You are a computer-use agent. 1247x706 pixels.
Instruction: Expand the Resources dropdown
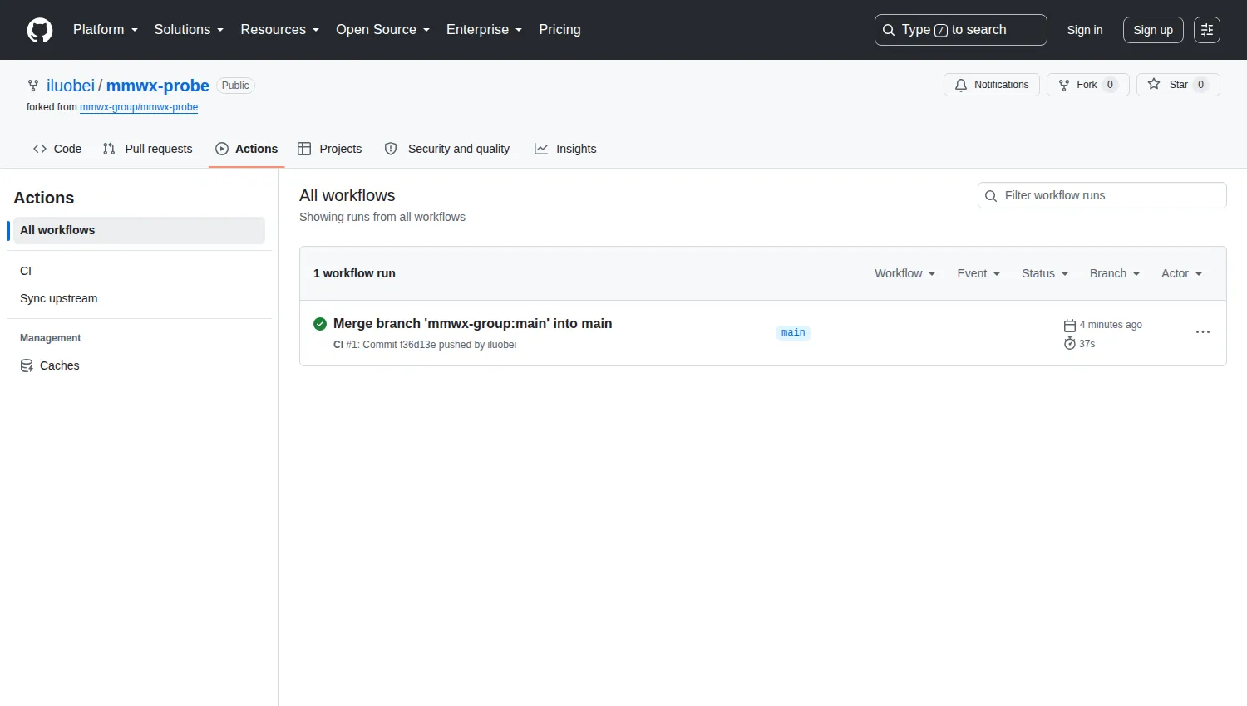[280, 30]
